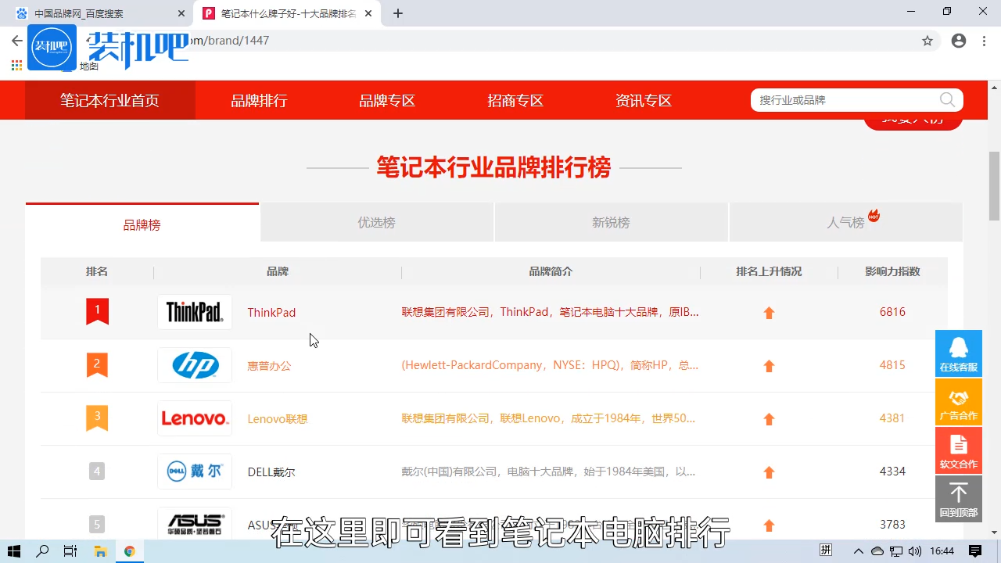Click the 软文合作 document icon
The height and width of the screenshot is (563, 1001).
(958, 450)
